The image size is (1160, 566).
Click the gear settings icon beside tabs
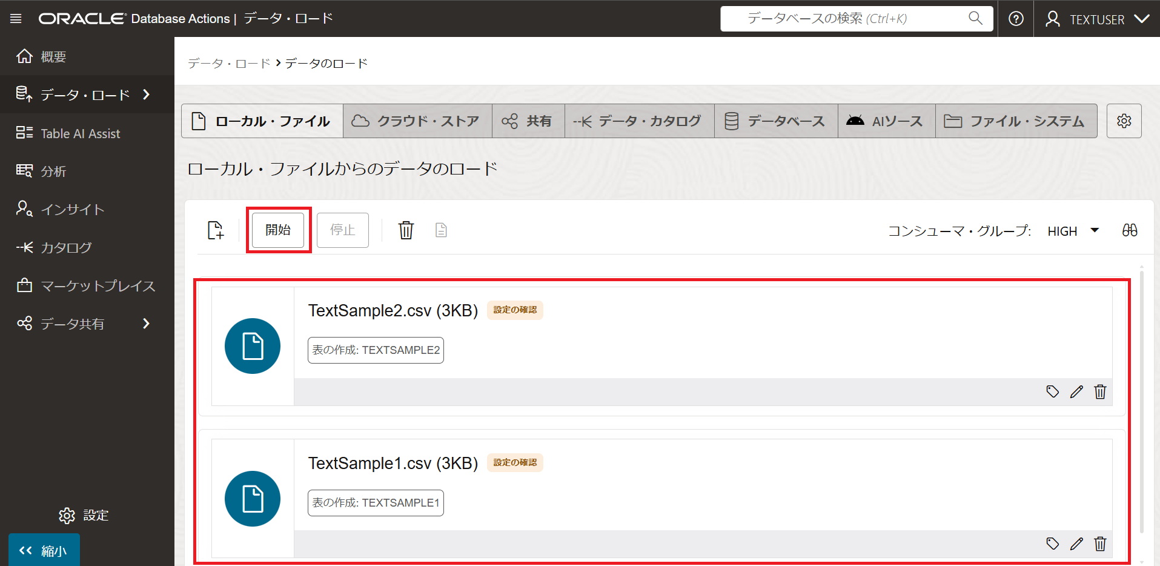(1124, 121)
